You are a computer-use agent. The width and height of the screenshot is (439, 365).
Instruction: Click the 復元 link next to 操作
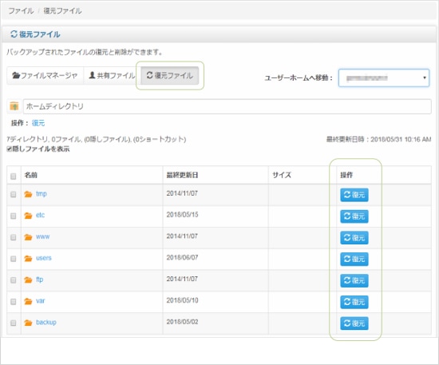pyautogui.click(x=38, y=123)
